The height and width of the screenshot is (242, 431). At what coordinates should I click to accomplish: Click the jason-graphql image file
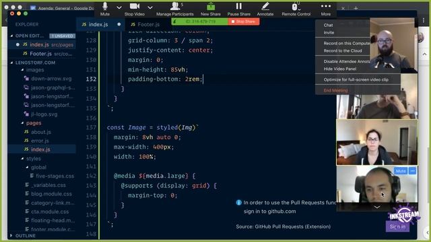click(x=53, y=87)
